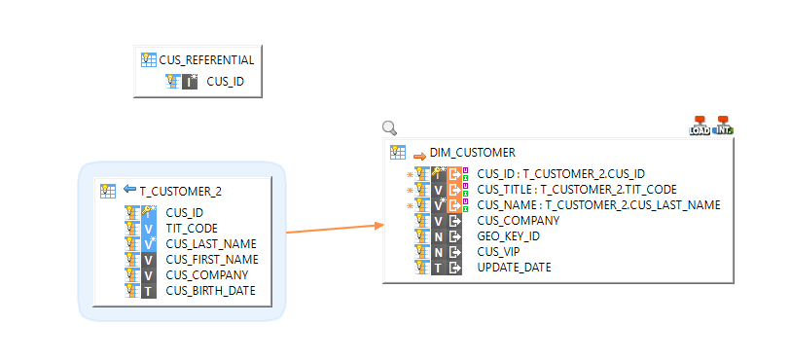Click the orange asterisk marker beside CUS_ID mapping
790x360 pixels.
tap(411, 174)
